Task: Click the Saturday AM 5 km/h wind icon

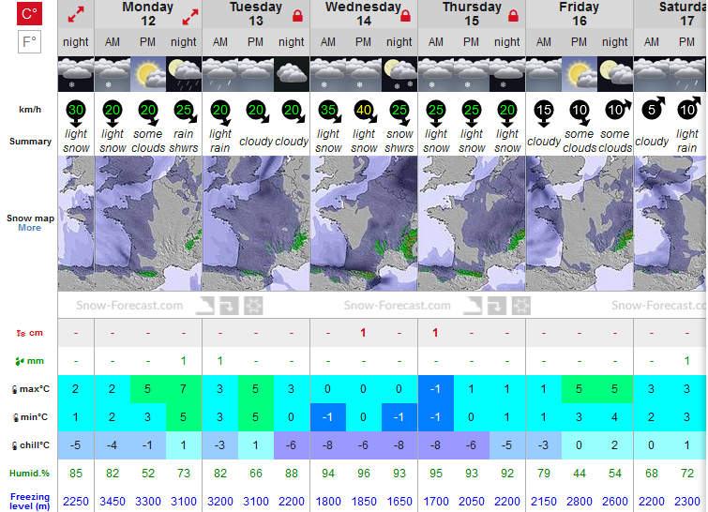Action: (654, 109)
